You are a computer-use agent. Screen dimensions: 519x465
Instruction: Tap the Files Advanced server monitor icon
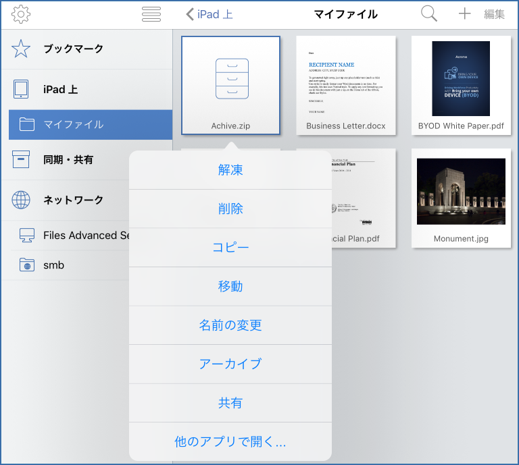point(27,236)
